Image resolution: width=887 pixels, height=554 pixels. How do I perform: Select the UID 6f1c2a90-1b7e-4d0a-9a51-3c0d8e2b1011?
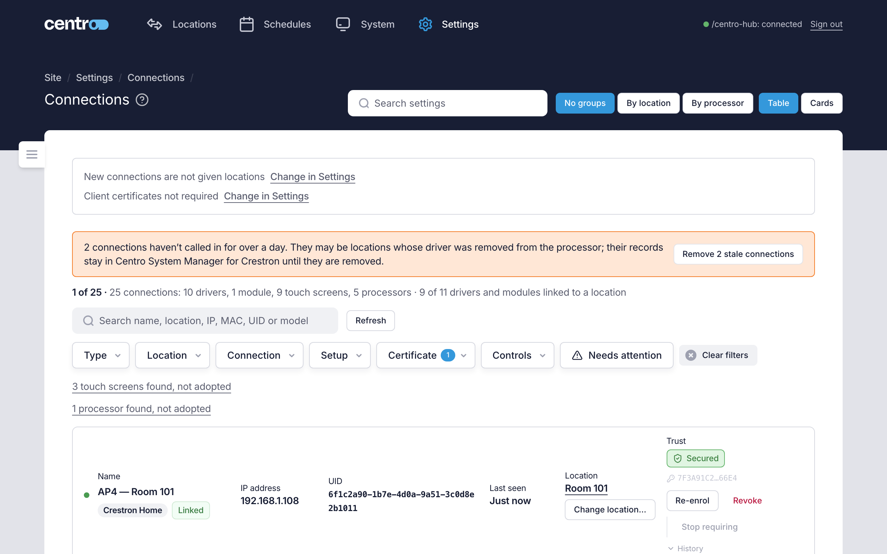(x=401, y=501)
